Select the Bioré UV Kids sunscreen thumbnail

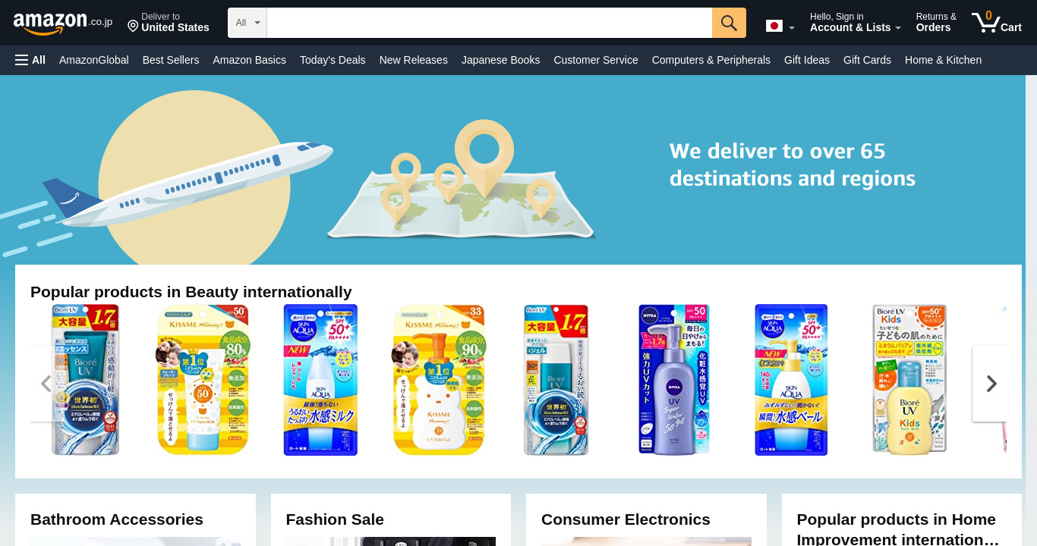(909, 380)
